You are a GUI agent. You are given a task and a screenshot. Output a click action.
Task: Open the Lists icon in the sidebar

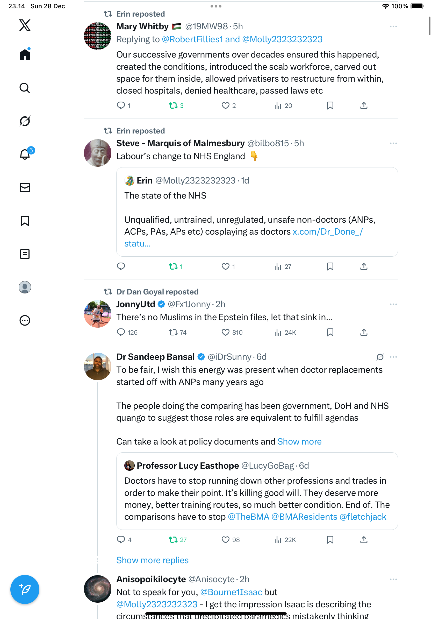click(25, 254)
